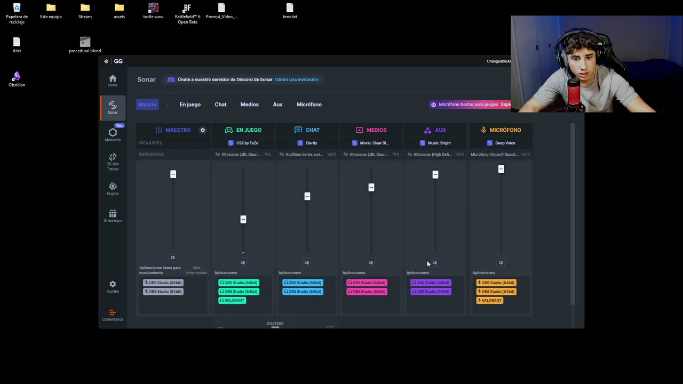
Task: Open the Engine section
Action: click(x=113, y=189)
